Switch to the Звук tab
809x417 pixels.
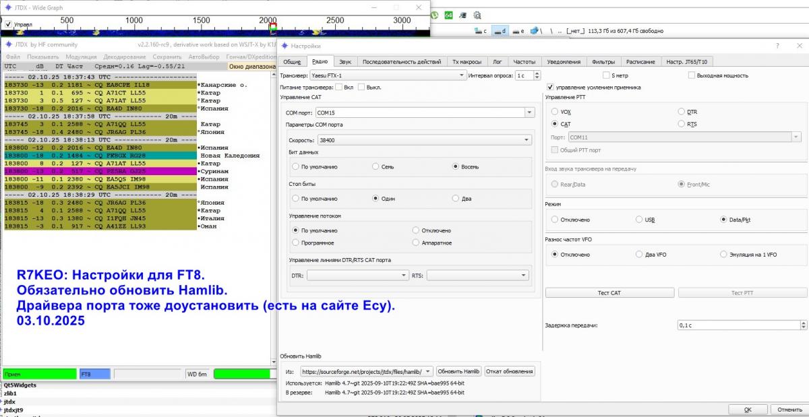click(345, 61)
